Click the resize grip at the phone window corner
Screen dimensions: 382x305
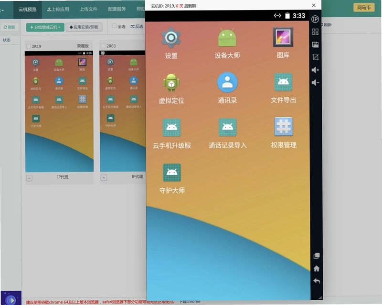click(x=320, y=298)
